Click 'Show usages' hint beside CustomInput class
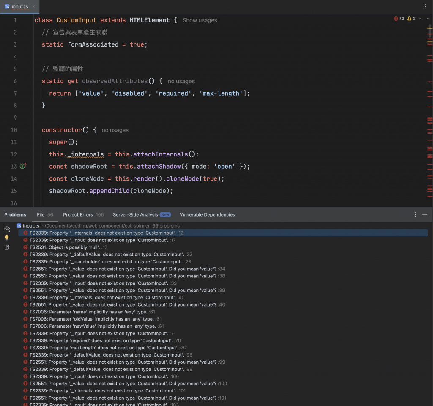 (x=200, y=20)
